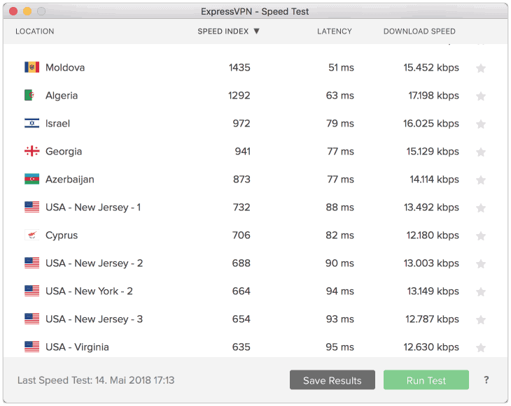
Task: Click the Algeria flag icon
Action: [32, 95]
